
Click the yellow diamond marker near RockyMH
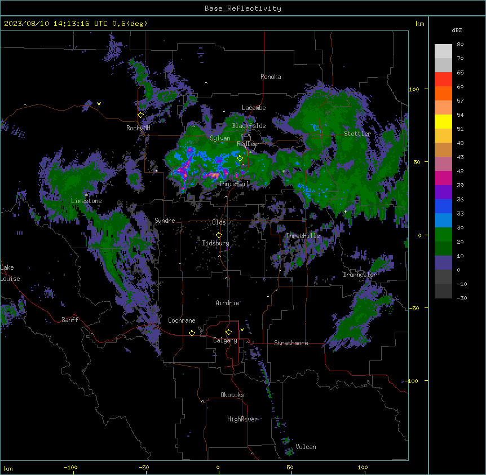pos(141,115)
